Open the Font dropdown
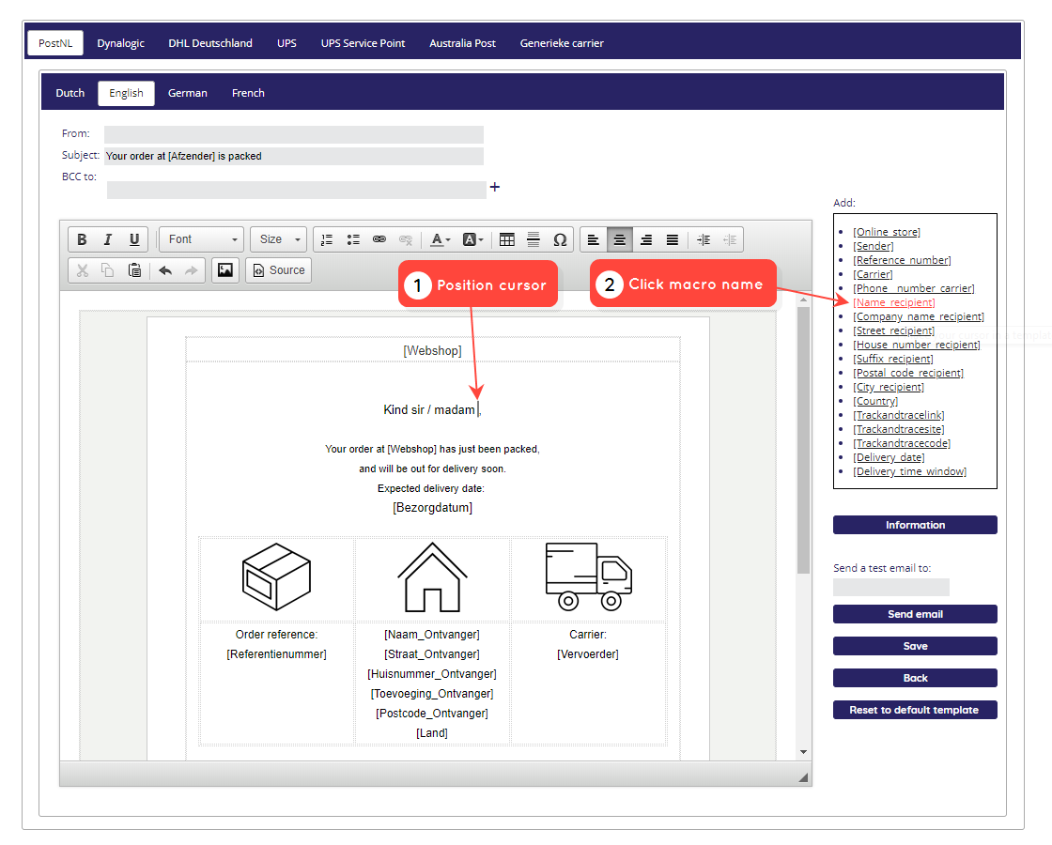The height and width of the screenshot is (845, 1052). tap(201, 239)
